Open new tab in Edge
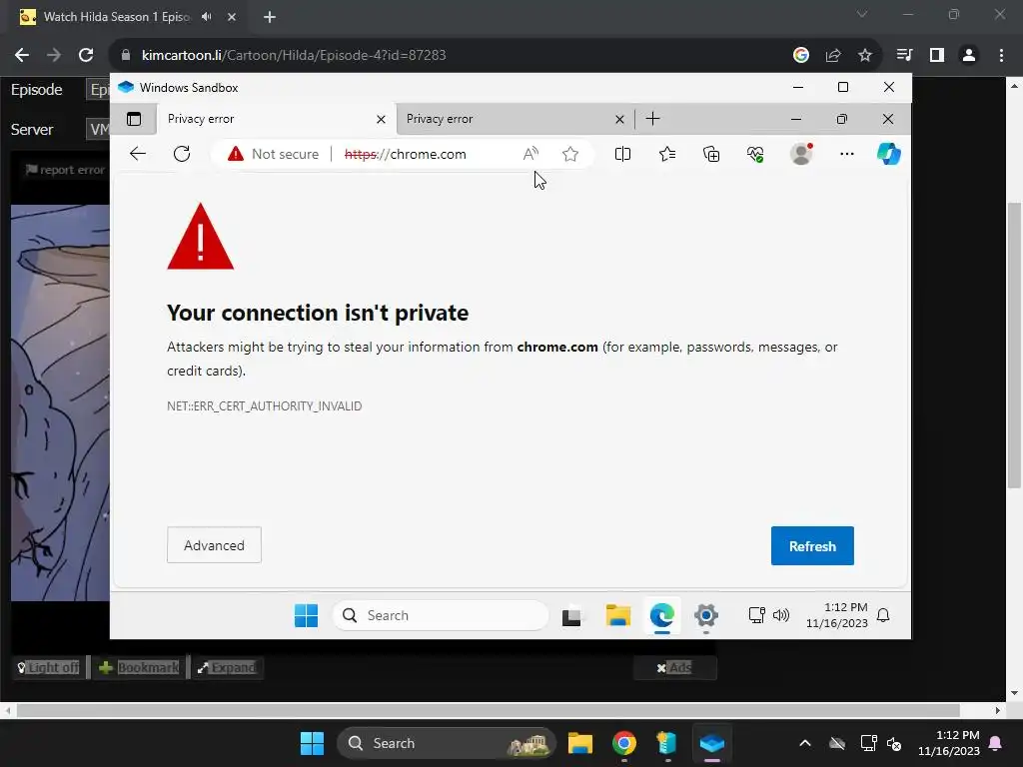Viewport: 1023px width, 767px height. pos(652,119)
